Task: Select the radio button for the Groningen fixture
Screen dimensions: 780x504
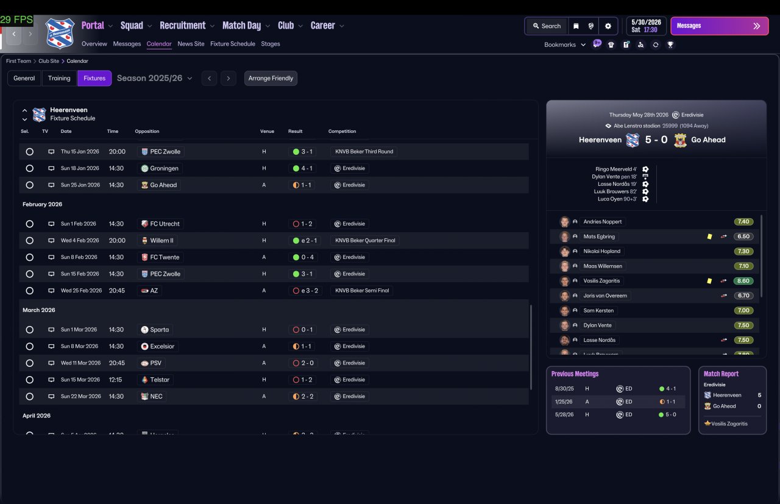Action: [x=29, y=168]
